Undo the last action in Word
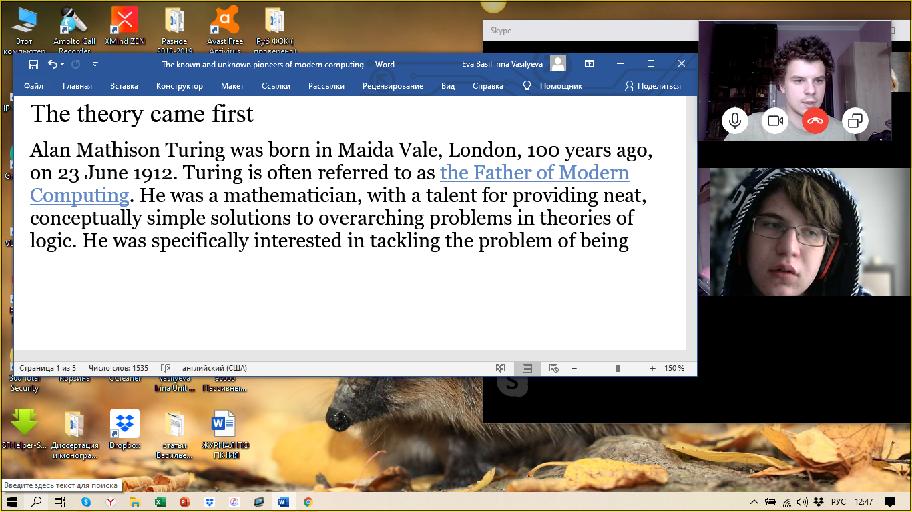This screenshot has height=512, width=912. (x=53, y=65)
